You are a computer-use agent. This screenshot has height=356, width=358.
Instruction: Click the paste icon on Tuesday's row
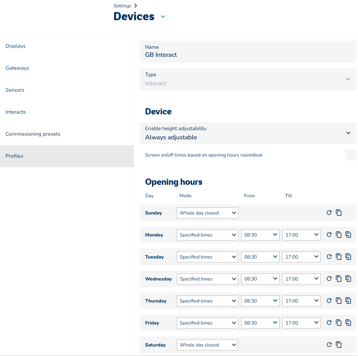348,257
